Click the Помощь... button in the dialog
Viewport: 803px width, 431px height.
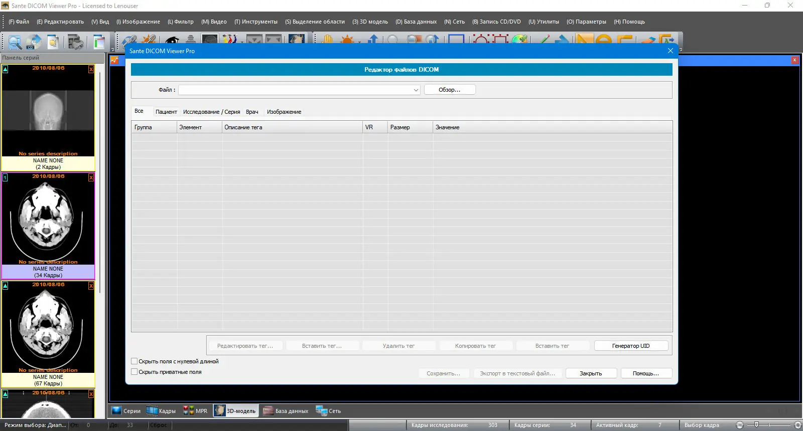646,373
